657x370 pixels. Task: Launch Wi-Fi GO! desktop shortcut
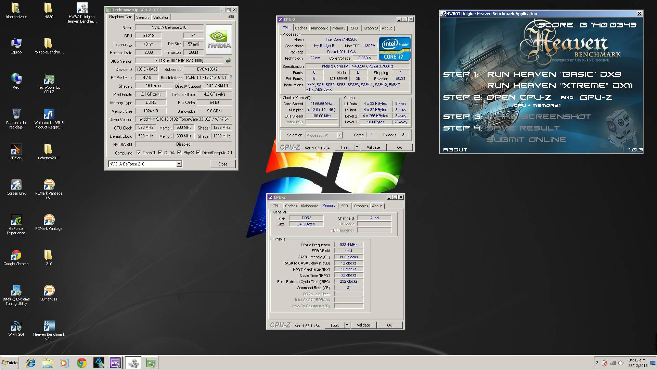pyautogui.click(x=16, y=328)
